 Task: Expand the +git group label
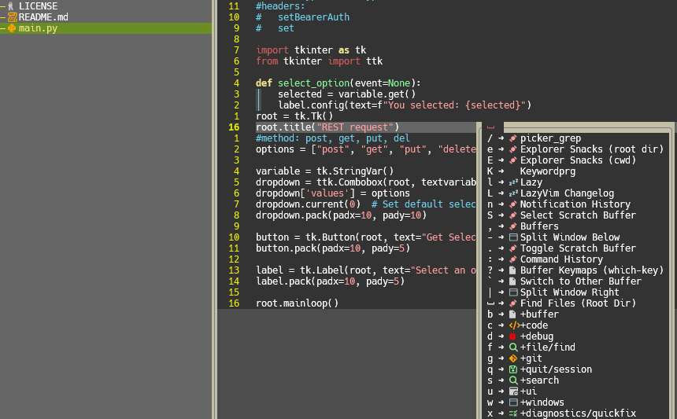click(x=531, y=358)
